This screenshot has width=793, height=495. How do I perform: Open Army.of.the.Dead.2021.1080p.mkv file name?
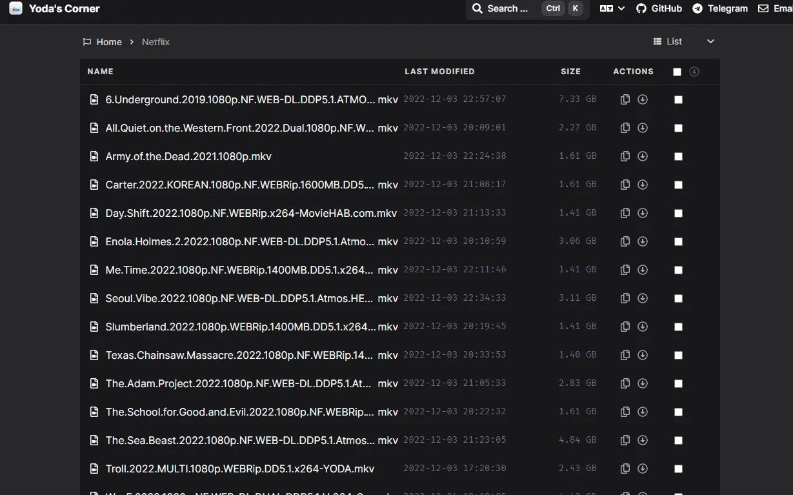188,156
